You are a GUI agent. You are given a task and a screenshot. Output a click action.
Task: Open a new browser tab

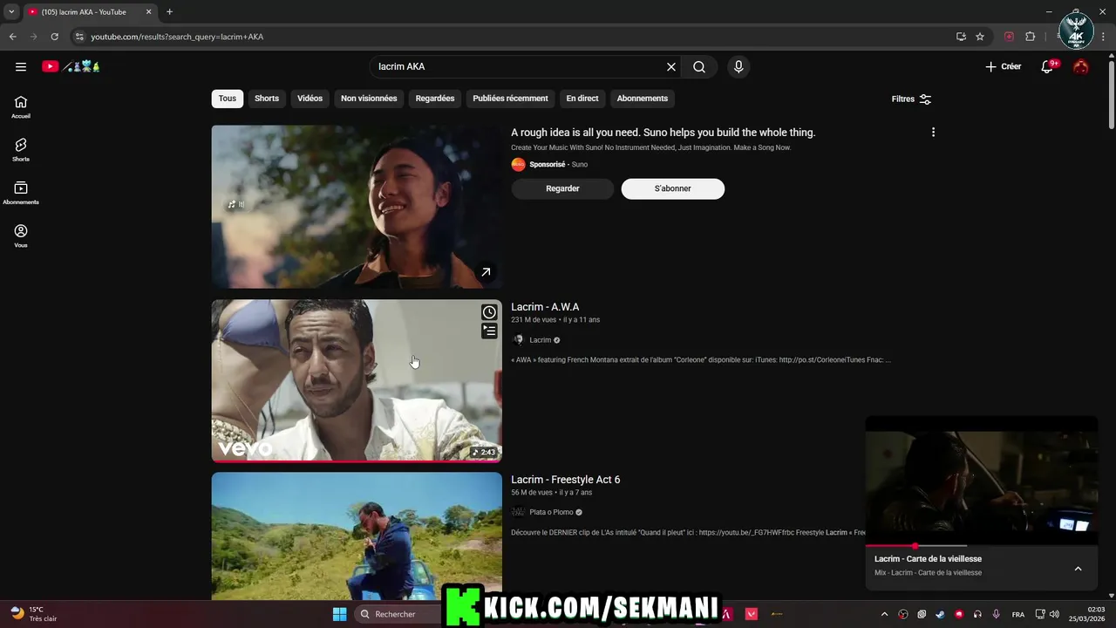pyautogui.click(x=169, y=12)
